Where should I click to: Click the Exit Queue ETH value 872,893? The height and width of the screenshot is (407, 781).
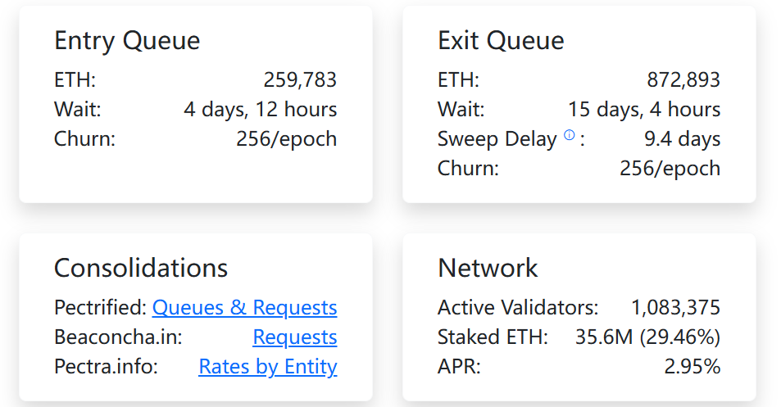[x=683, y=80]
